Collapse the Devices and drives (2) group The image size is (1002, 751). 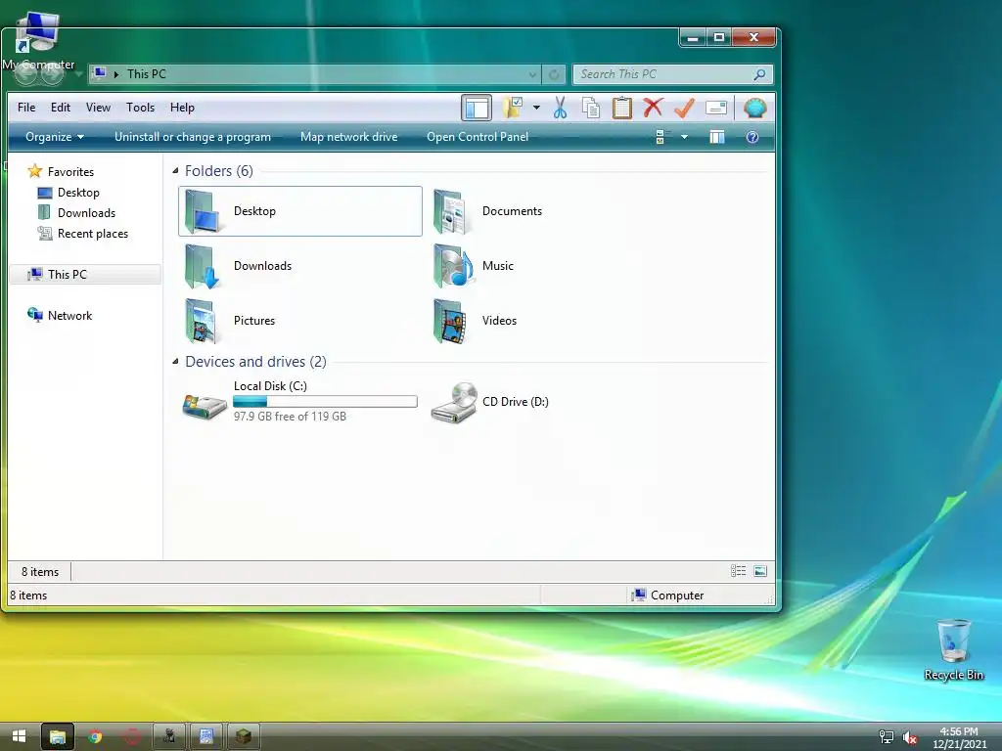click(175, 362)
